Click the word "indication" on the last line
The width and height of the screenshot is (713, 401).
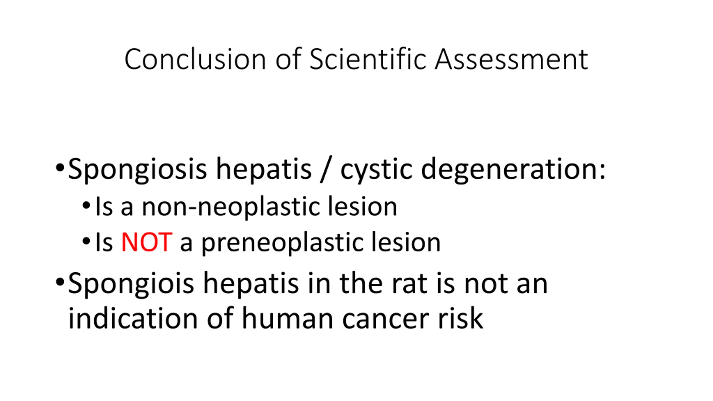tap(133, 318)
